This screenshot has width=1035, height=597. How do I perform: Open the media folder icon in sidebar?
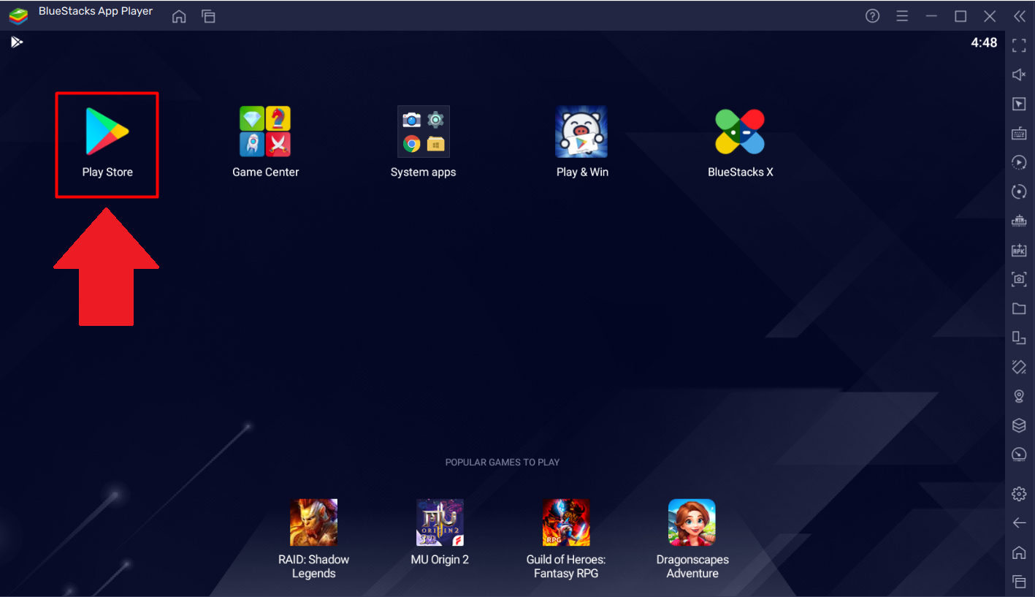pos(1019,308)
